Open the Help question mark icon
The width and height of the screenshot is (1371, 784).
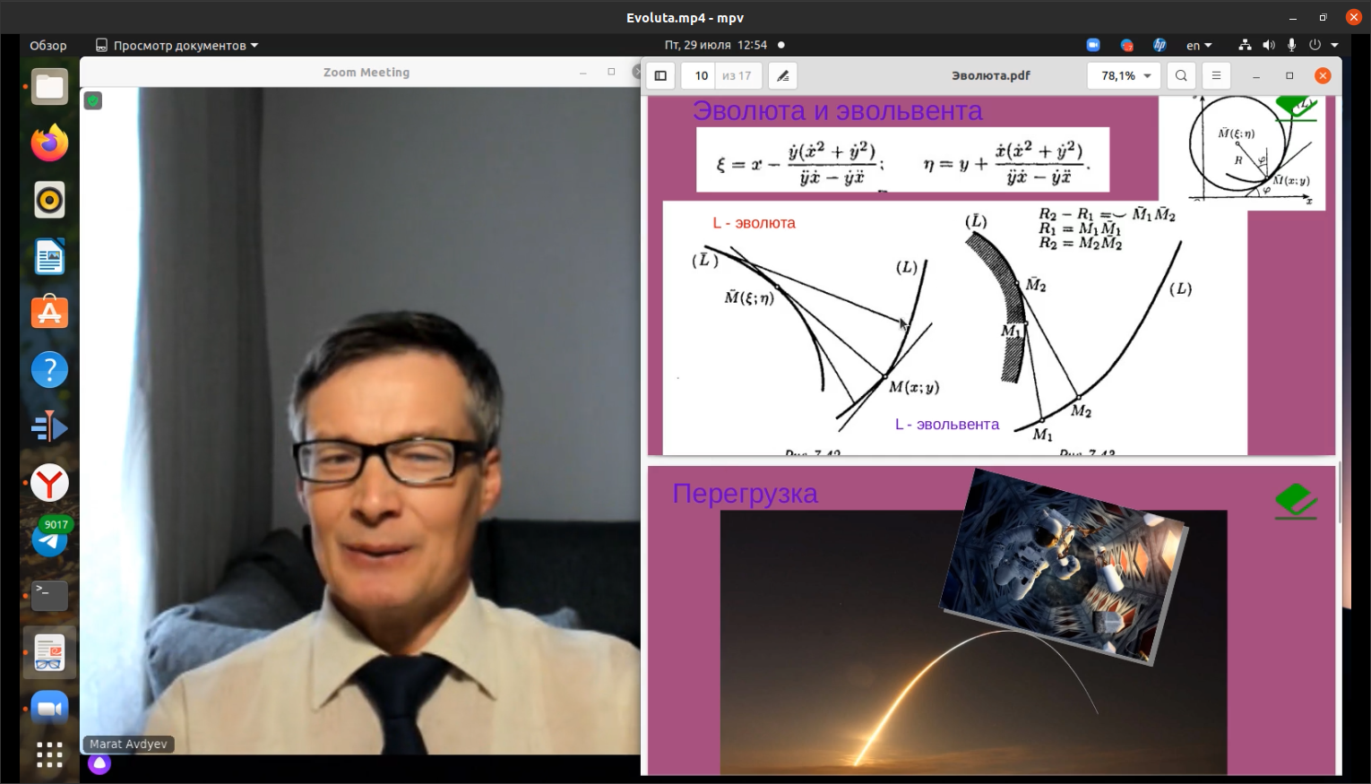(x=49, y=369)
